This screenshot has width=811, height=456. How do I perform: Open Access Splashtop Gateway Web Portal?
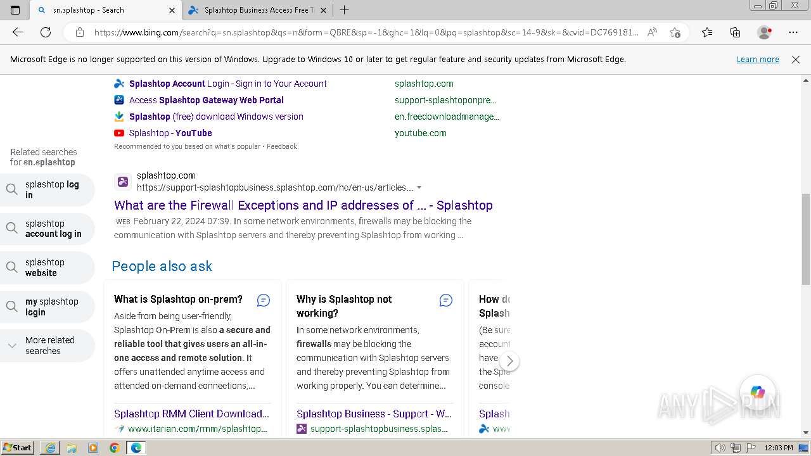pos(207,100)
